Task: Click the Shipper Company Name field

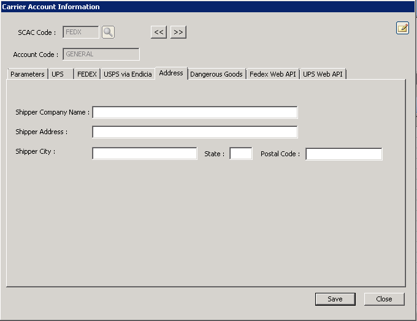Action: (194, 113)
